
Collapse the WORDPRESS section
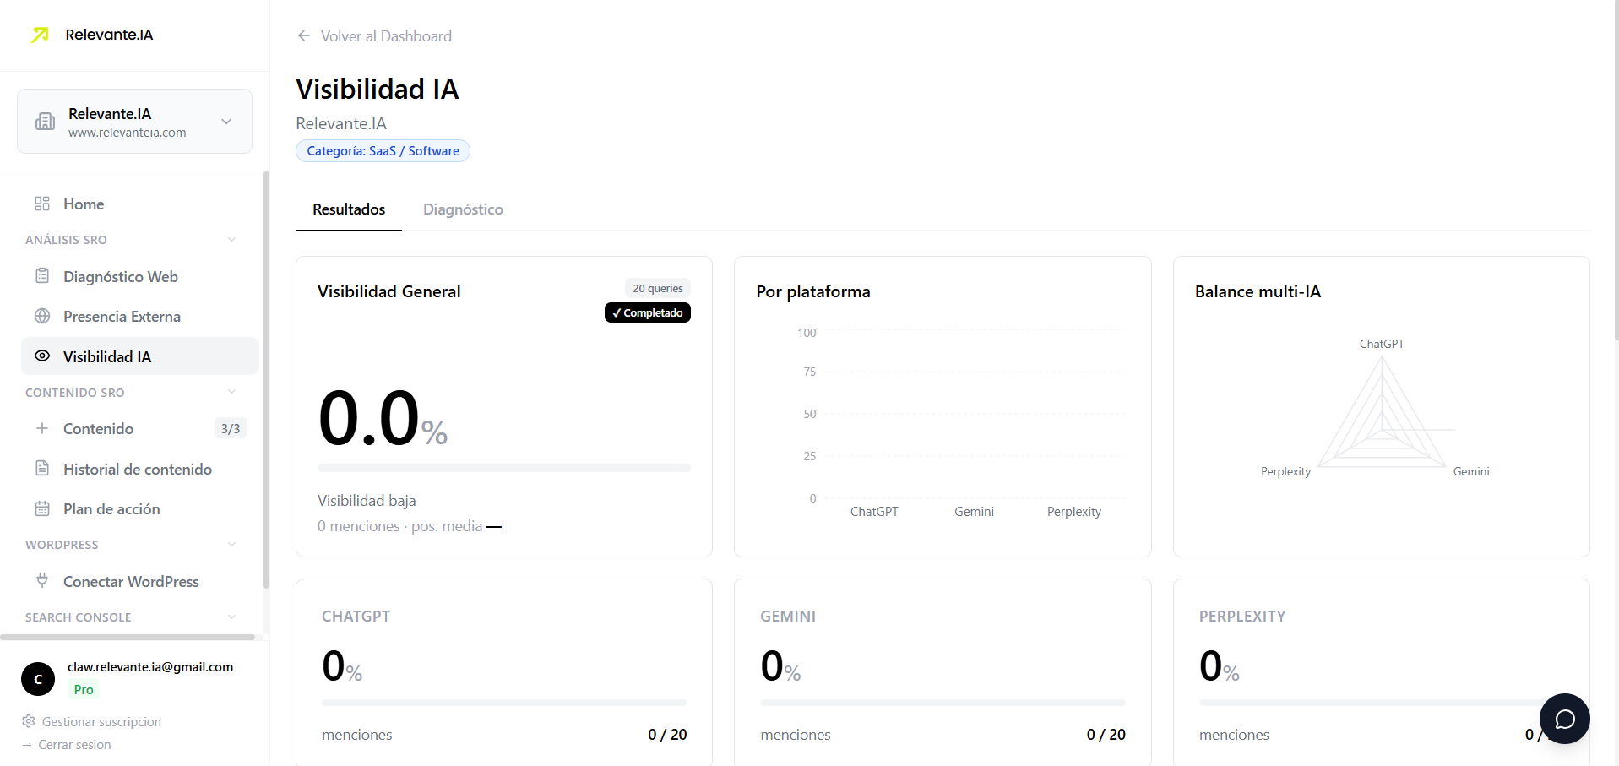click(x=231, y=545)
